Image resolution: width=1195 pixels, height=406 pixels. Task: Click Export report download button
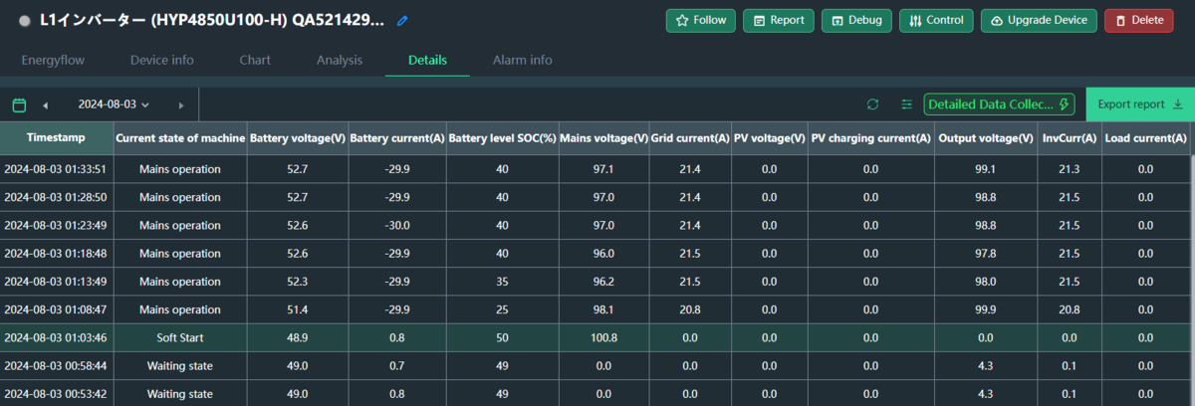click(x=1140, y=103)
